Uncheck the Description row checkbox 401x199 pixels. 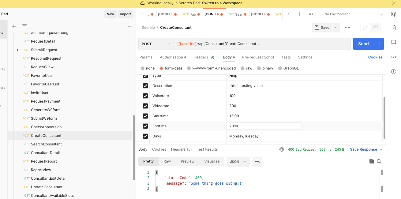pos(145,86)
